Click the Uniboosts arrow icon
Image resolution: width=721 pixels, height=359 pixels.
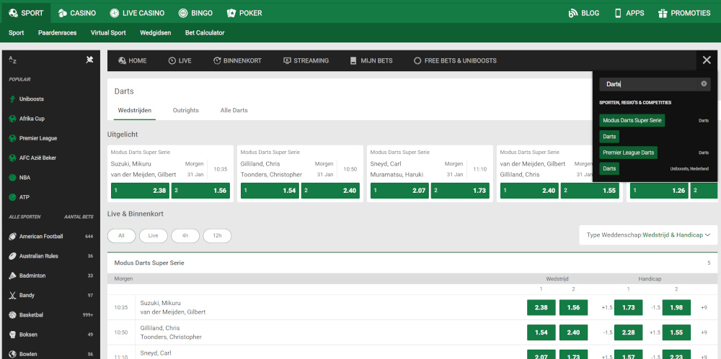click(12, 99)
